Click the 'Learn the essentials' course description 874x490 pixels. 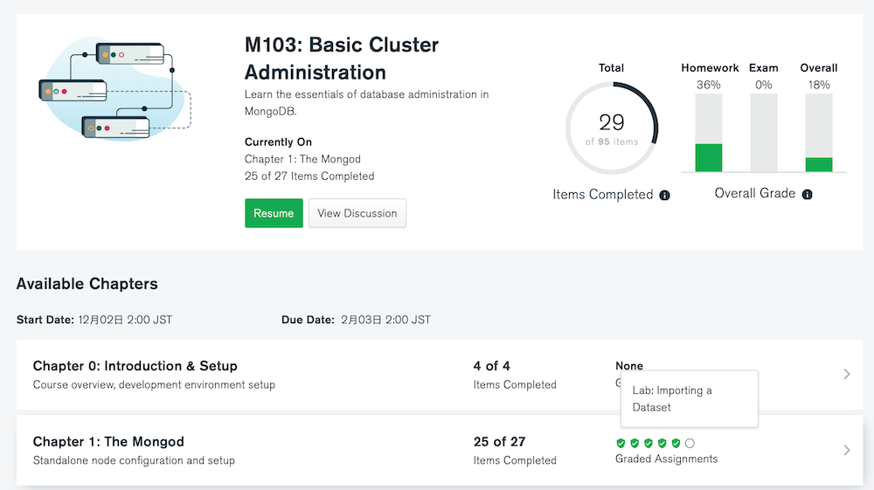(x=367, y=102)
